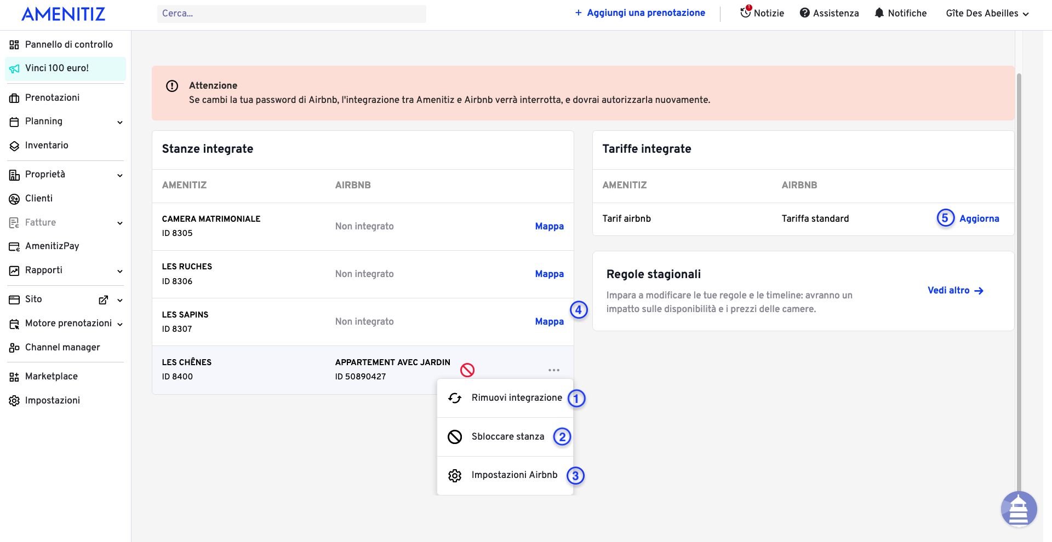Click the Marketplace grid icon
This screenshot has width=1052, height=542.
[x=14, y=377]
